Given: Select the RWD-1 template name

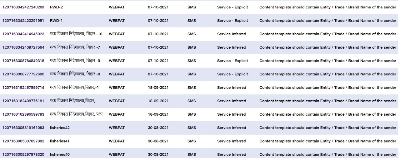Looking at the screenshot, I should (x=56, y=21).
